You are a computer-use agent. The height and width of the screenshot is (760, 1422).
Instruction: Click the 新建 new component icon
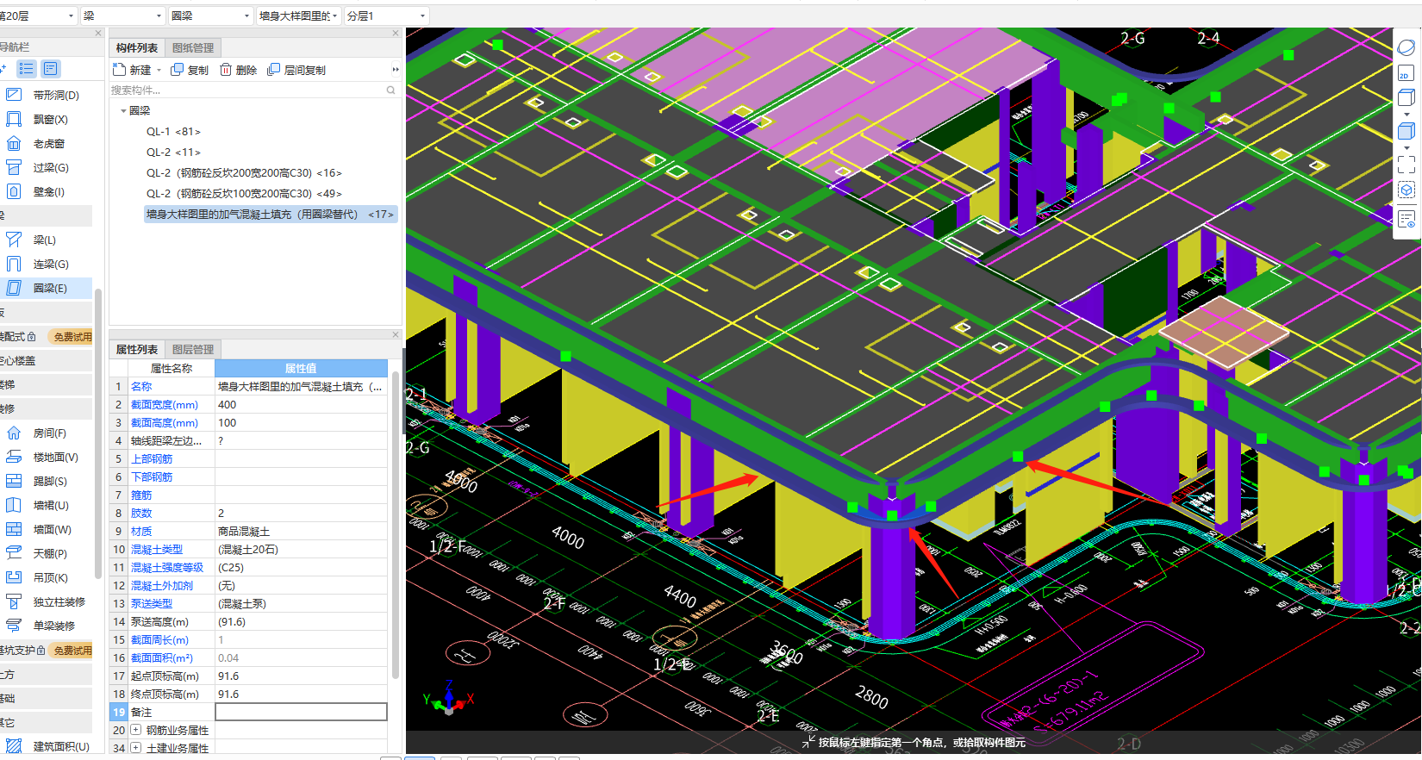point(120,70)
